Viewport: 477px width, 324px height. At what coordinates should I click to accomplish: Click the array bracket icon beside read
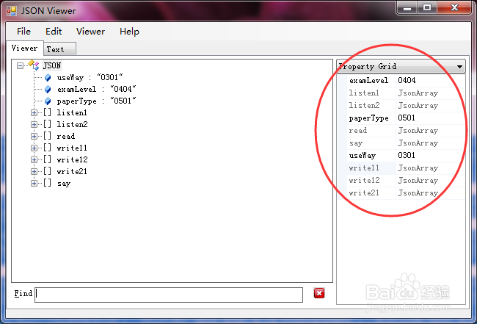point(47,136)
